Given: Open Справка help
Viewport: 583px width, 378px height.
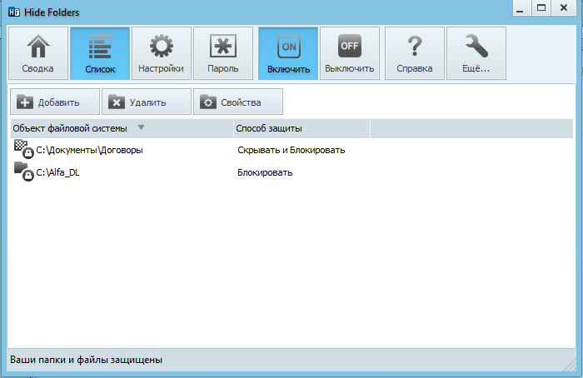Looking at the screenshot, I should [x=415, y=53].
